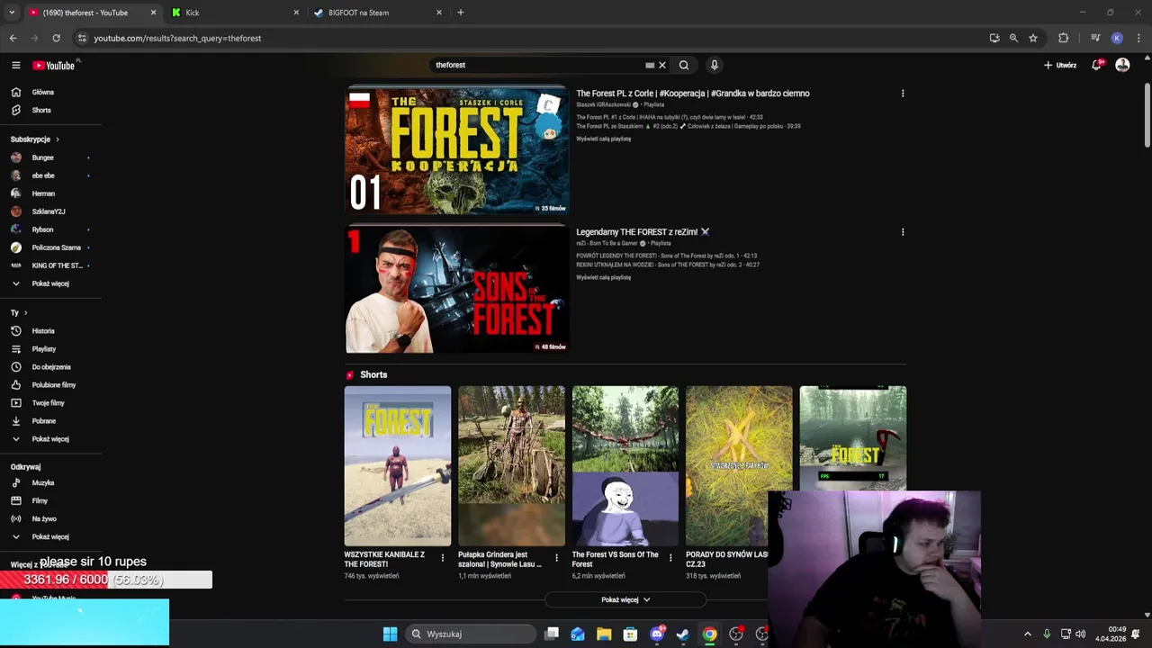The width and height of the screenshot is (1152, 648).
Task: Expand subscriptions with Pokaż więcej
Action: pyautogui.click(x=50, y=283)
